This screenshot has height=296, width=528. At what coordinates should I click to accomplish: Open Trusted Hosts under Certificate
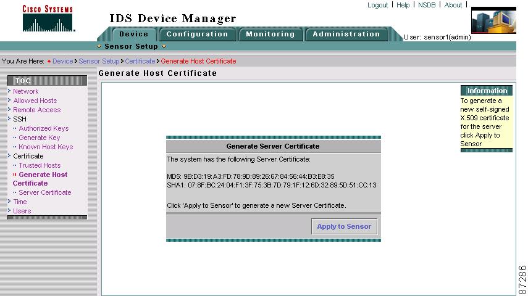pos(40,165)
